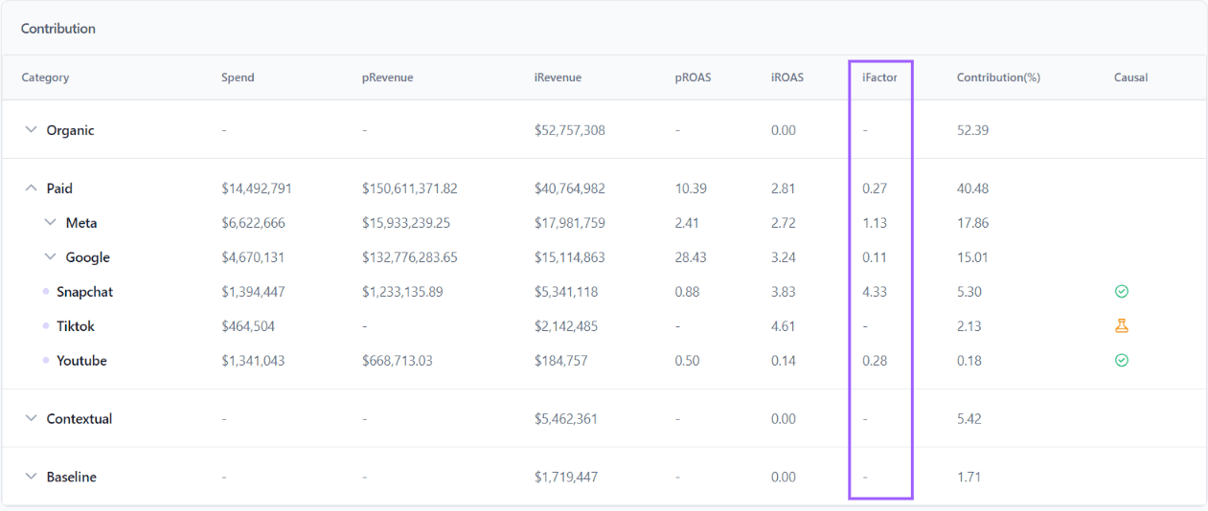
Task: Expand the Organic category row
Action: [31, 130]
